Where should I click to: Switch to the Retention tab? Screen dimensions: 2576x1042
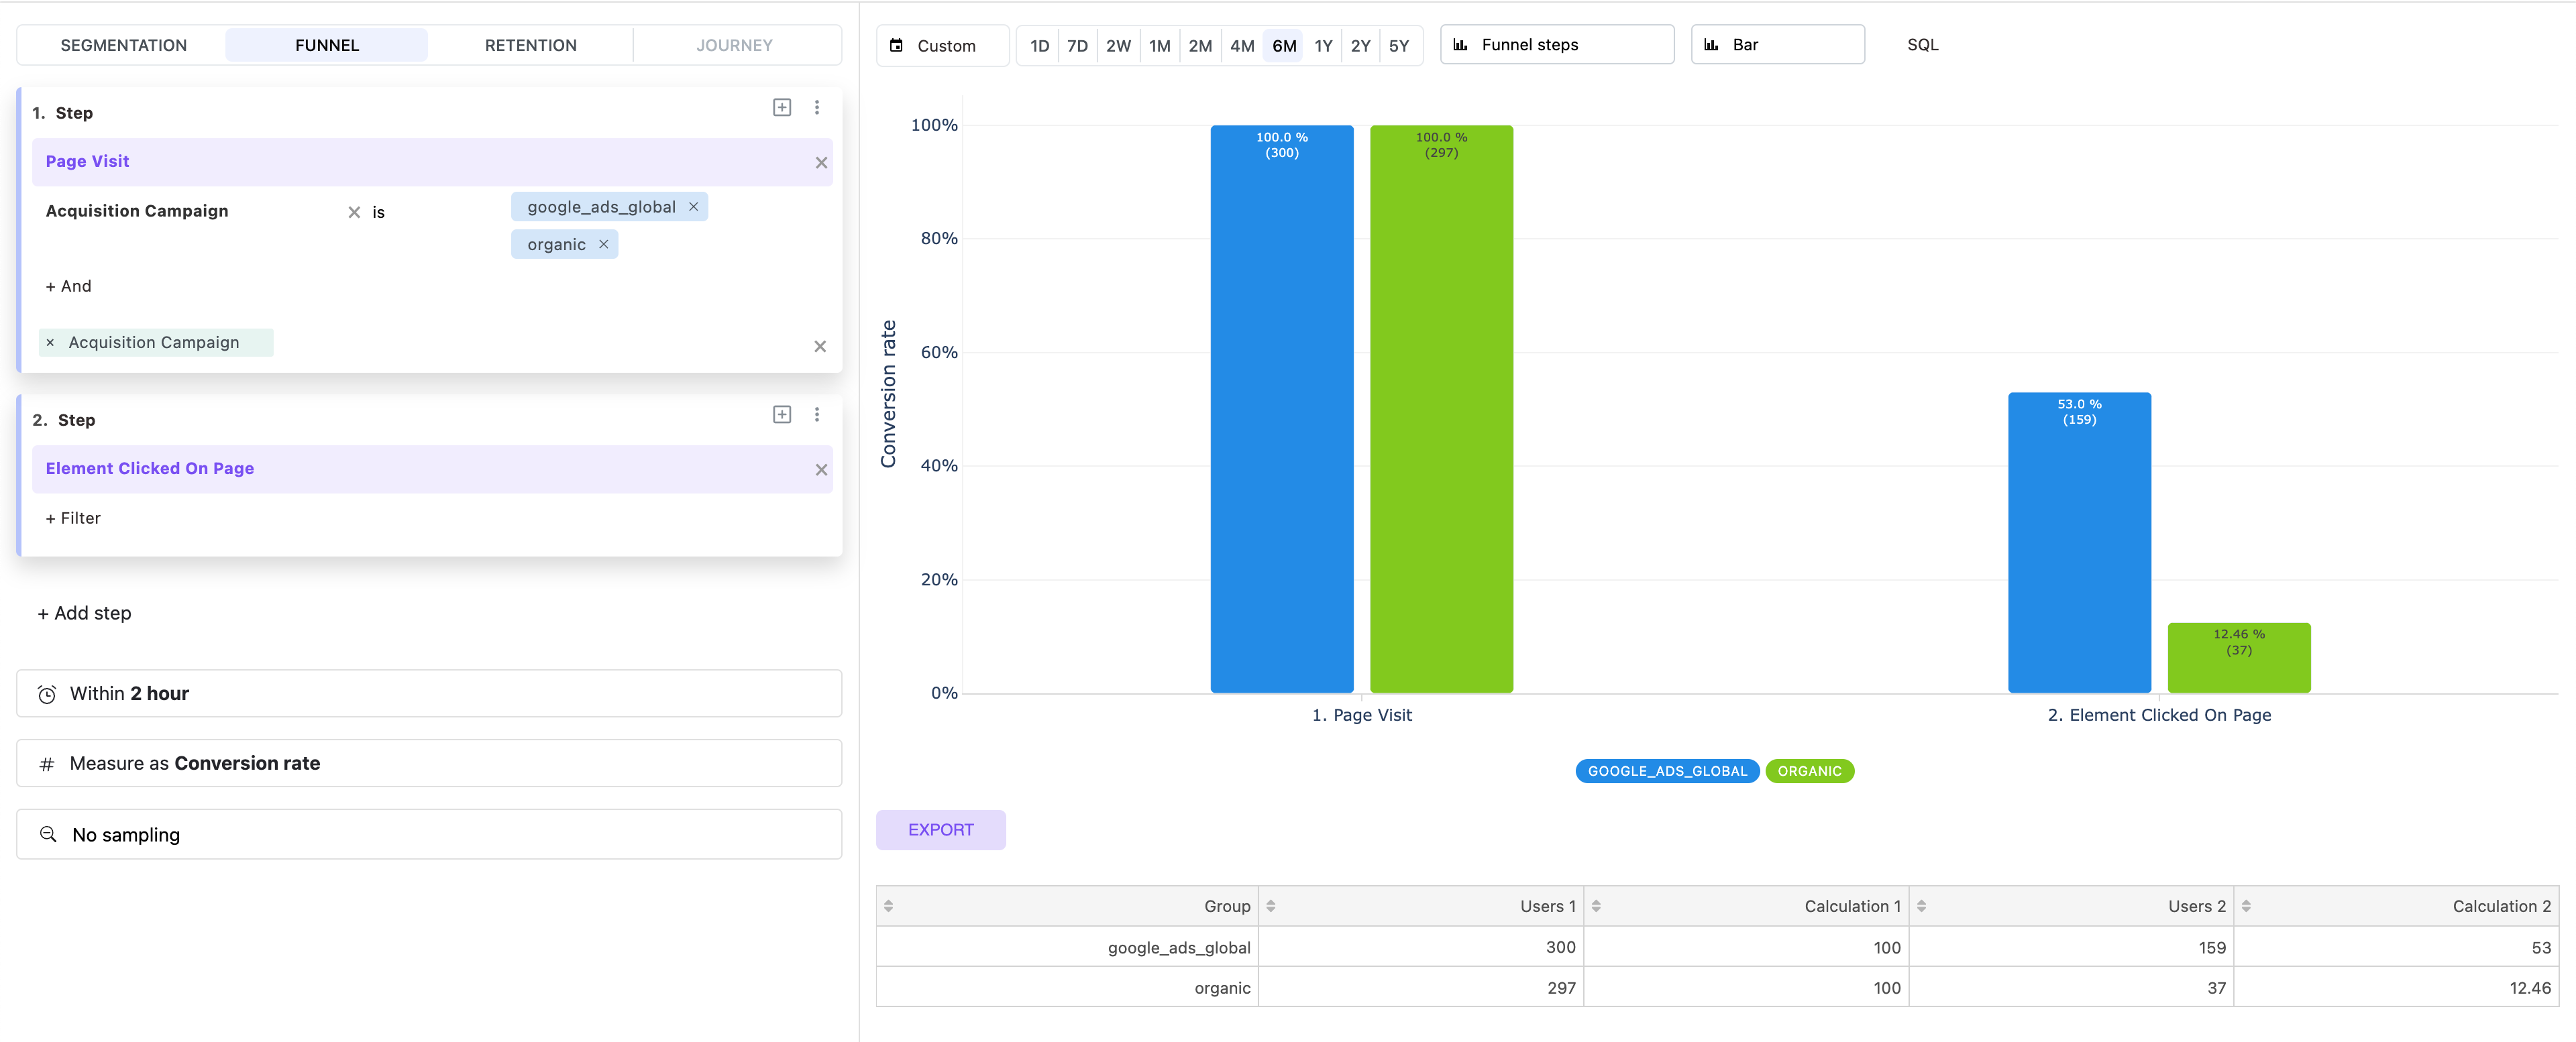530,45
